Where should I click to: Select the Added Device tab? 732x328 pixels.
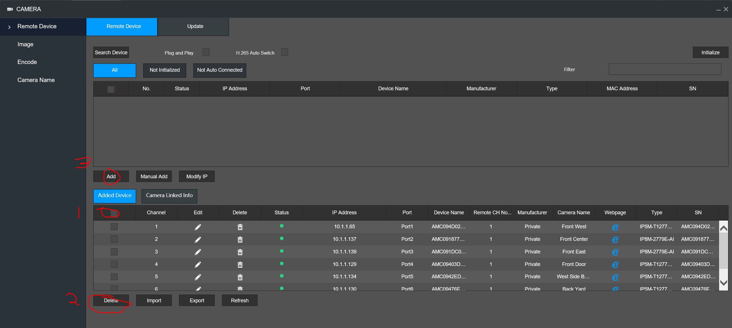tap(115, 196)
